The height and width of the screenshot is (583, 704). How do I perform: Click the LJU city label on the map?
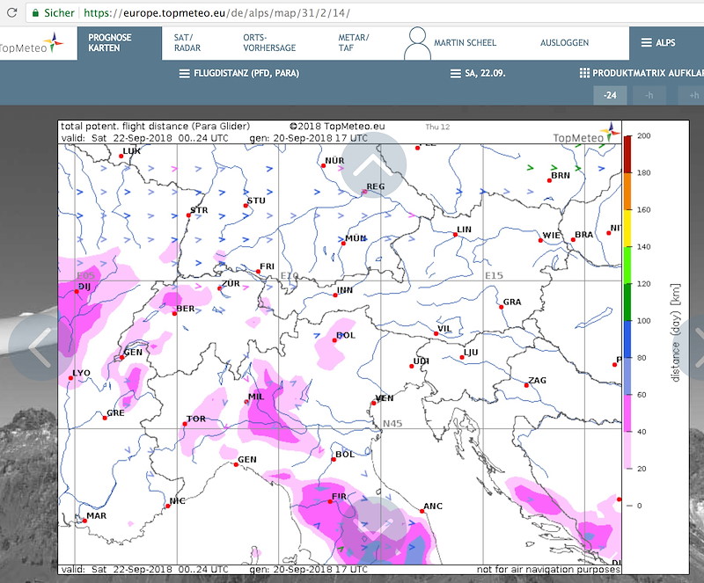point(471,353)
